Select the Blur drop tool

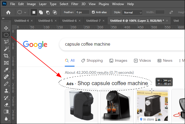tap(6, 119)
